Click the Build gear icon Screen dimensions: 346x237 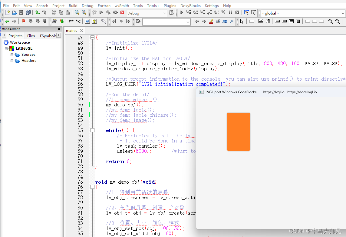(94, 13)
